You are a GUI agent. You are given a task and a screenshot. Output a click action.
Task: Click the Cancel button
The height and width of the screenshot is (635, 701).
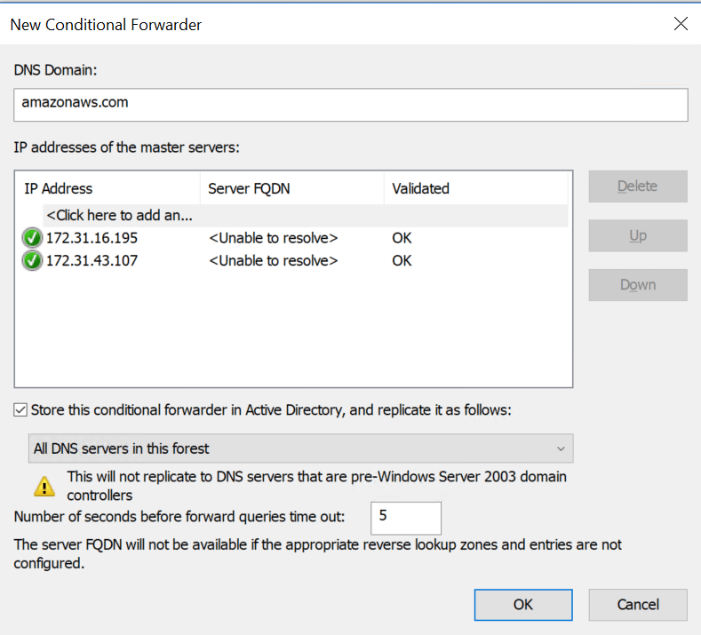(638, 605)
